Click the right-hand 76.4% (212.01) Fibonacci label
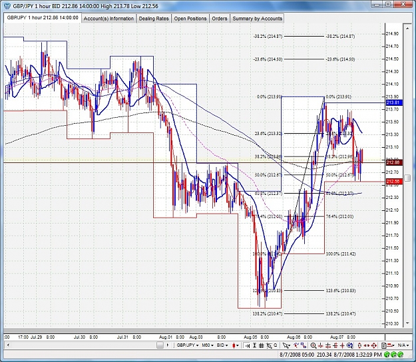 tap(339, 216)
